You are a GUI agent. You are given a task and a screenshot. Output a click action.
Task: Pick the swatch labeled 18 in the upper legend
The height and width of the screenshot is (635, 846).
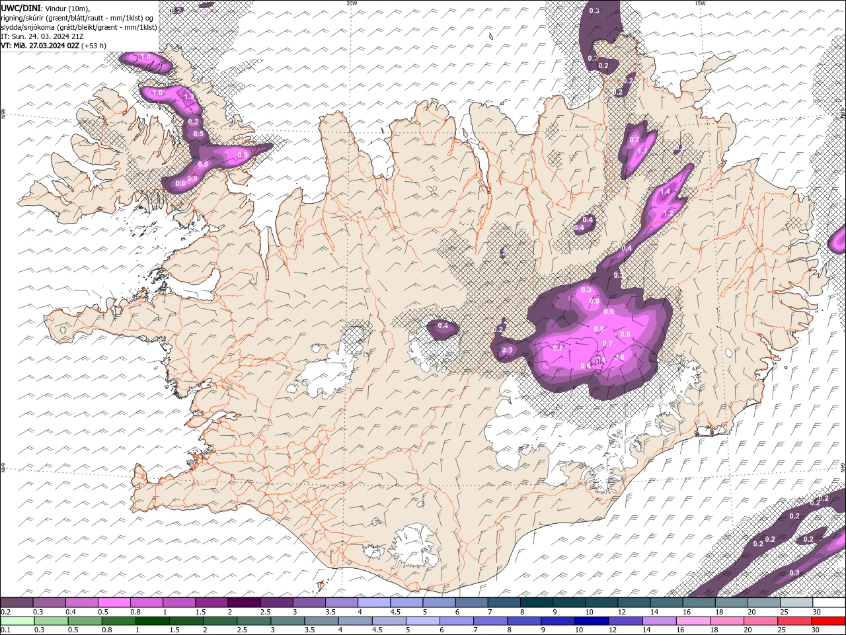pyautogui.click(x=731, y=603)
